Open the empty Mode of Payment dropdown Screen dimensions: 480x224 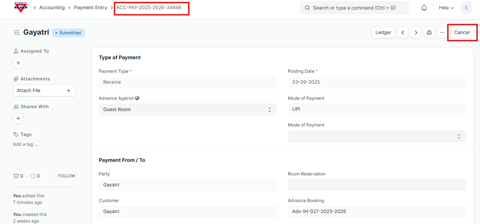377,136
